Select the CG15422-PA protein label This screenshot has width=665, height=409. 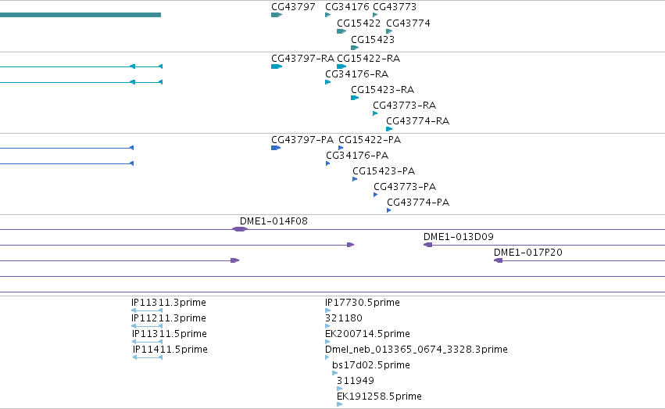[x=370, y=139]
